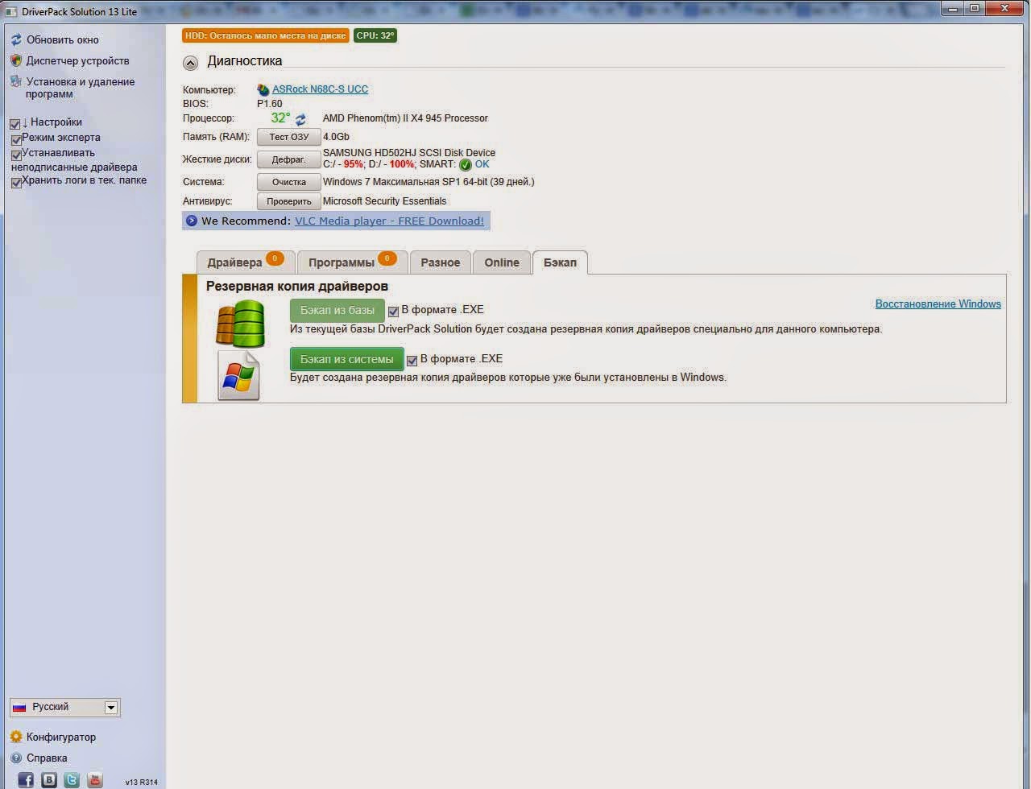The image size is (1031, 789).
Task: Click the AMD Phenom(tm) II X4 945 Processor text
Action: (x=405, y=118)
